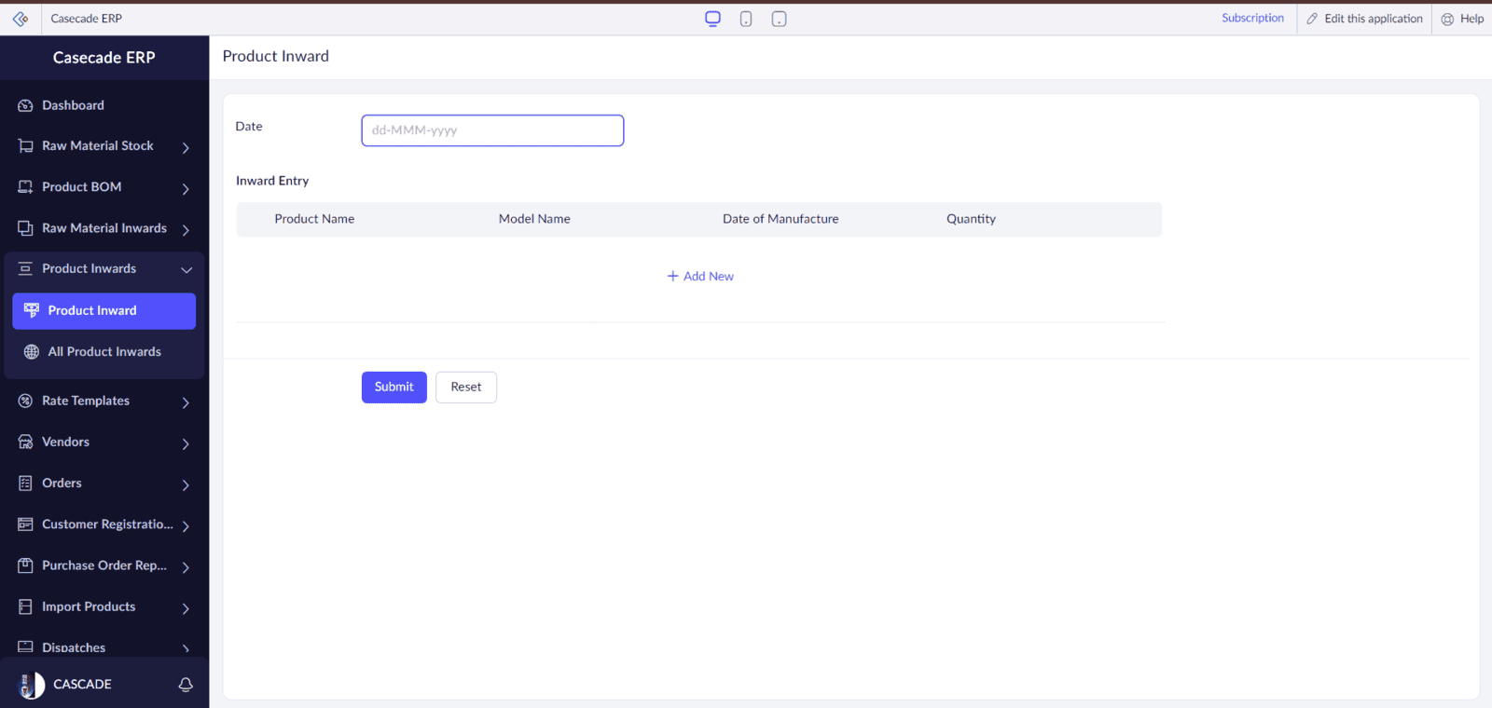Open Product Inward menu item
The image size is (1492, 708).
pyautogui.click(x=104, y=311)
